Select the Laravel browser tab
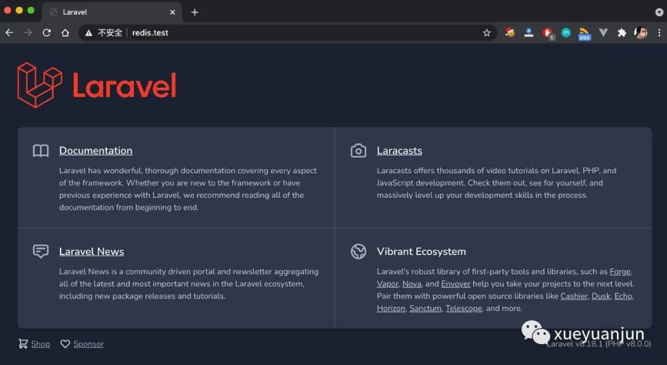This screenshot has width=667, height=365. [112, 12]
